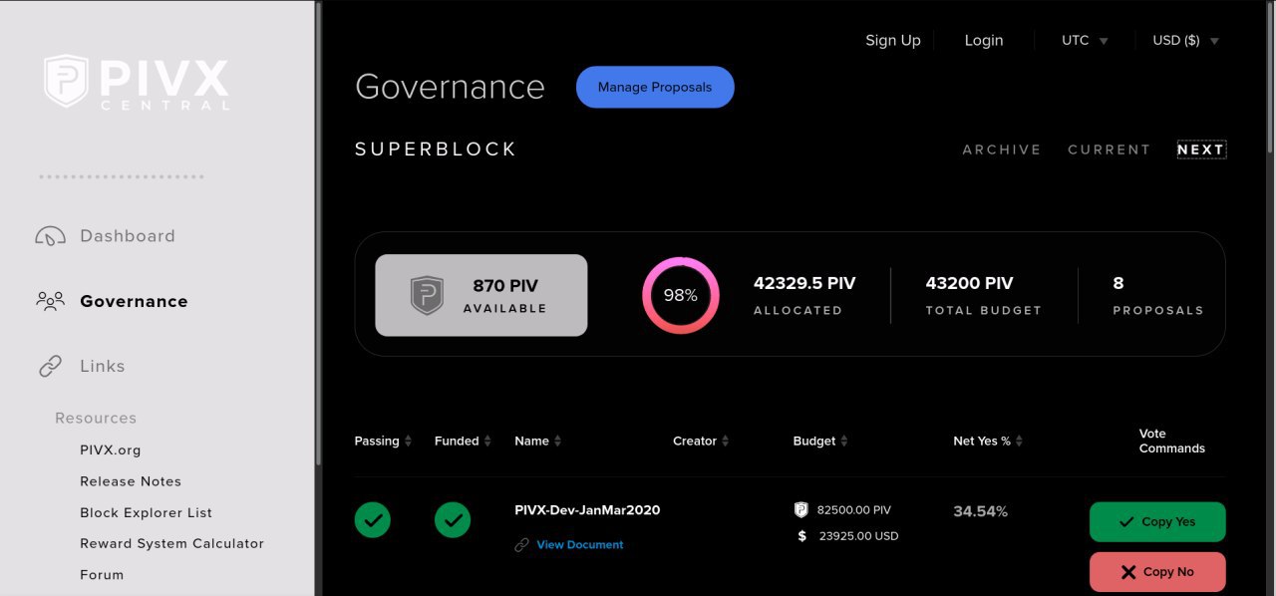Image resolution: width=1276 pixels, height=596 pixels.
Task: Click the PIVX Central shield logo
Action: tap(66, 81)
